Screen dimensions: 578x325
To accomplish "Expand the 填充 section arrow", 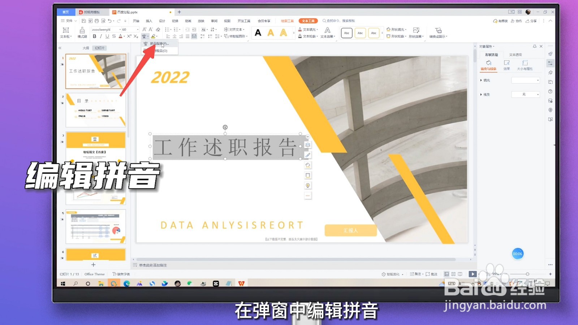I will [481, 80].
